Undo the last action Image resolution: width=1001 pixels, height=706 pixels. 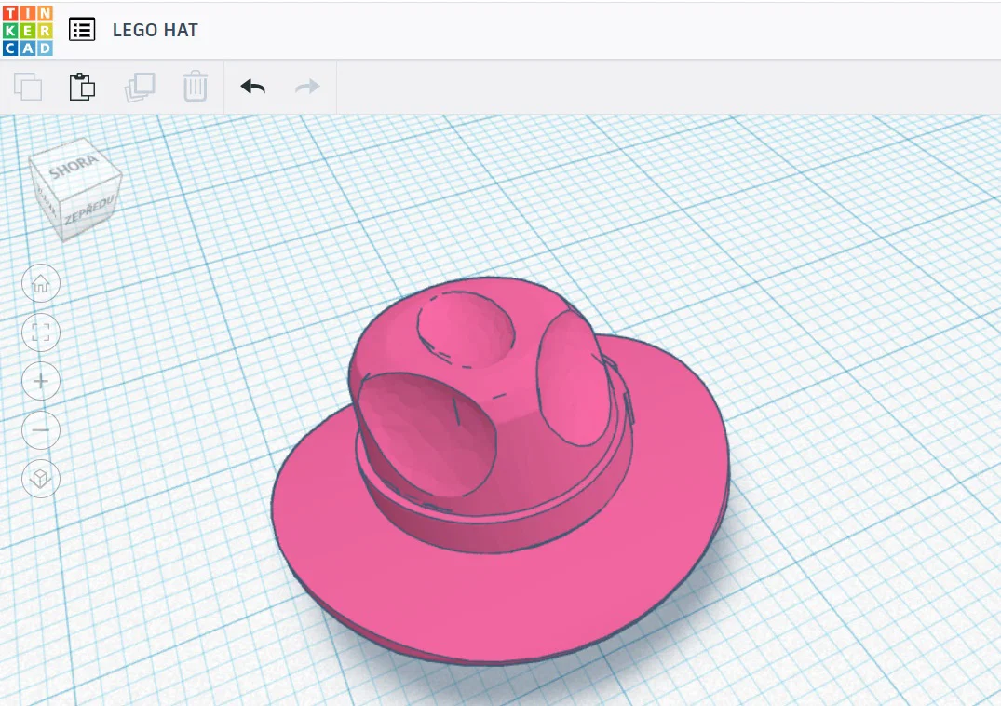252,87
